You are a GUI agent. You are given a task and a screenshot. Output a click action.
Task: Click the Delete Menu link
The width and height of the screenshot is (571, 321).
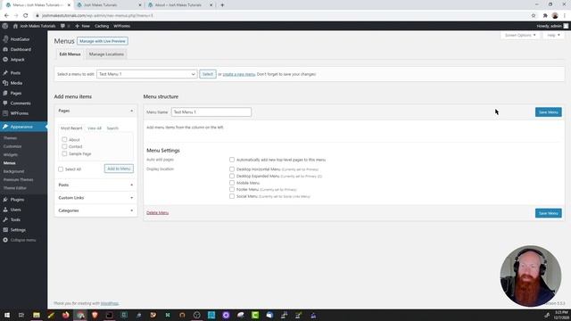point(157,212)
